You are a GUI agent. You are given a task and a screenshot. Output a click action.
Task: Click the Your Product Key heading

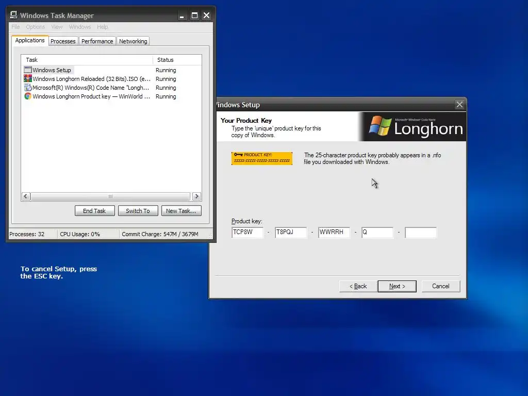point(246,121)
